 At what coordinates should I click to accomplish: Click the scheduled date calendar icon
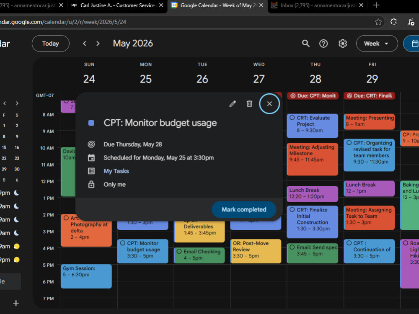(x=91, y=158)
